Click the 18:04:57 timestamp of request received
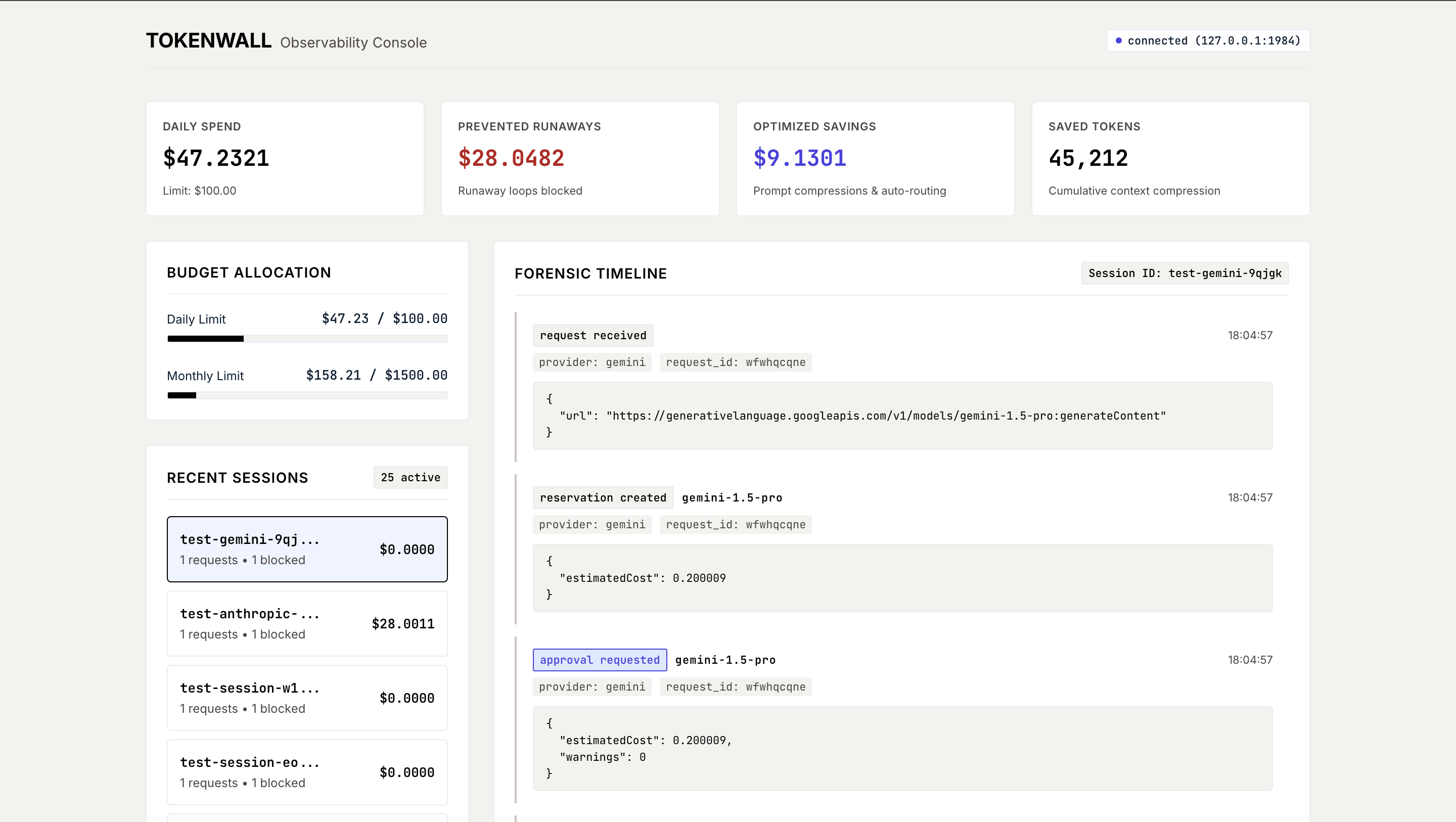The width and height of the screenshot is (1456, 822). coord(1250,335)
